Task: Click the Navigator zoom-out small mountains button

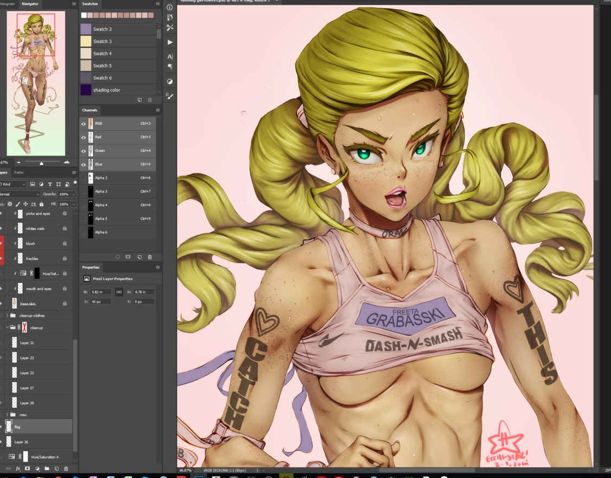Action: click(18, 162)
